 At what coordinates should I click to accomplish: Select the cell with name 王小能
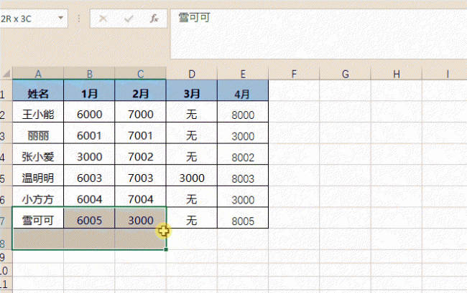click(38, 112)
